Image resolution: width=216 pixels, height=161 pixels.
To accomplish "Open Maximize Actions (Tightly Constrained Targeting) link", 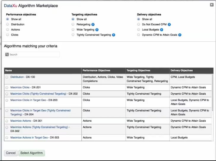I will pyautogui.click(x=39, y=127).
